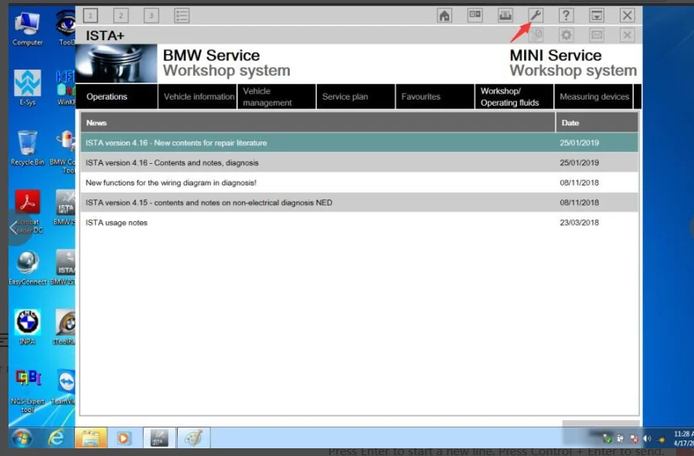The height and width of the screenshot is (456, 694).
Task: Click the envelope icon in second toolbar row
Action: pos(597,35)
